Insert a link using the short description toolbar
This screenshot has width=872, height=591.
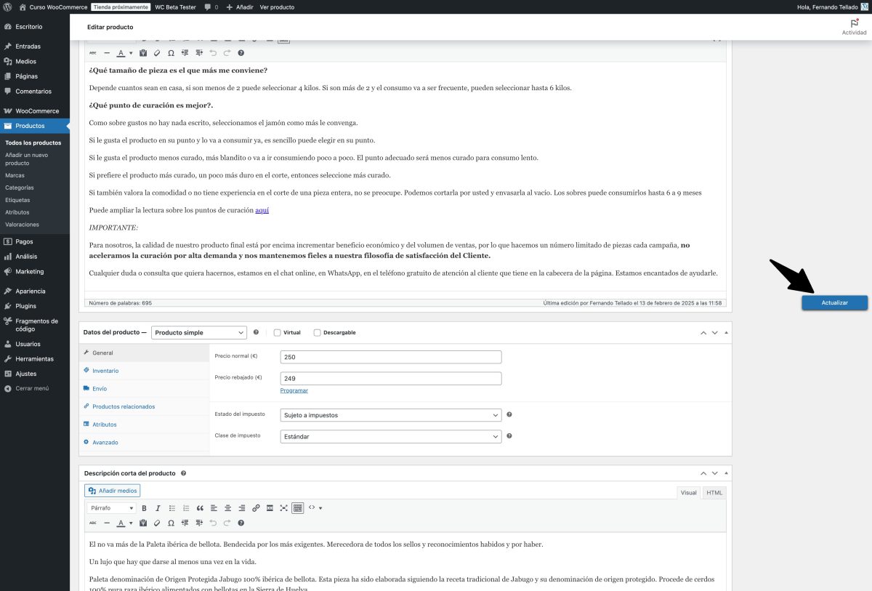pyautogui.click(x=256, y=508)
